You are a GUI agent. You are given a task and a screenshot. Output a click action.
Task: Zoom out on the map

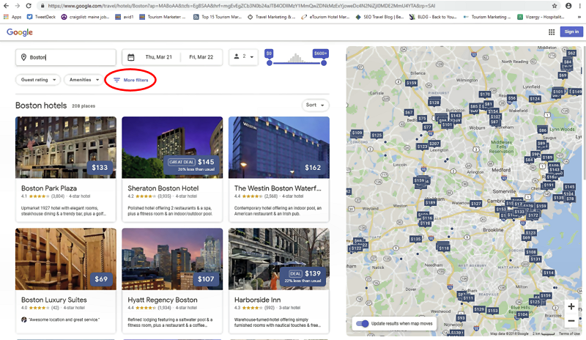(571, 321)
